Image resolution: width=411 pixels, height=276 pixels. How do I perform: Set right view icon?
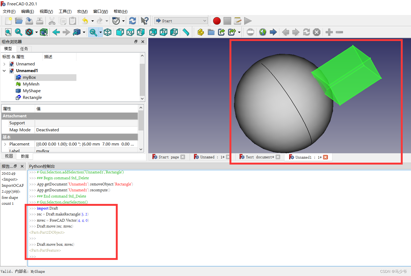tap(141, 32)
